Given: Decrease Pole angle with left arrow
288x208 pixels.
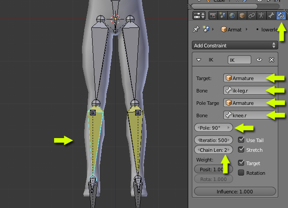Looking at the screenshot, I should click(x=198, y=127).
